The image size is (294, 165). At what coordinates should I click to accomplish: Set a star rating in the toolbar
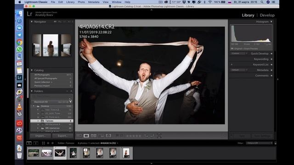coord(134,136)
